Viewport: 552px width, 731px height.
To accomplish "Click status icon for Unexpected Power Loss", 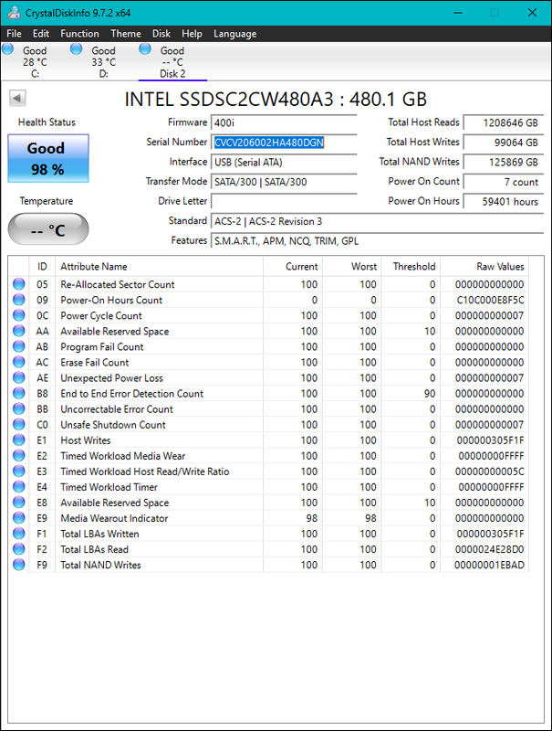I will [19, 377].
